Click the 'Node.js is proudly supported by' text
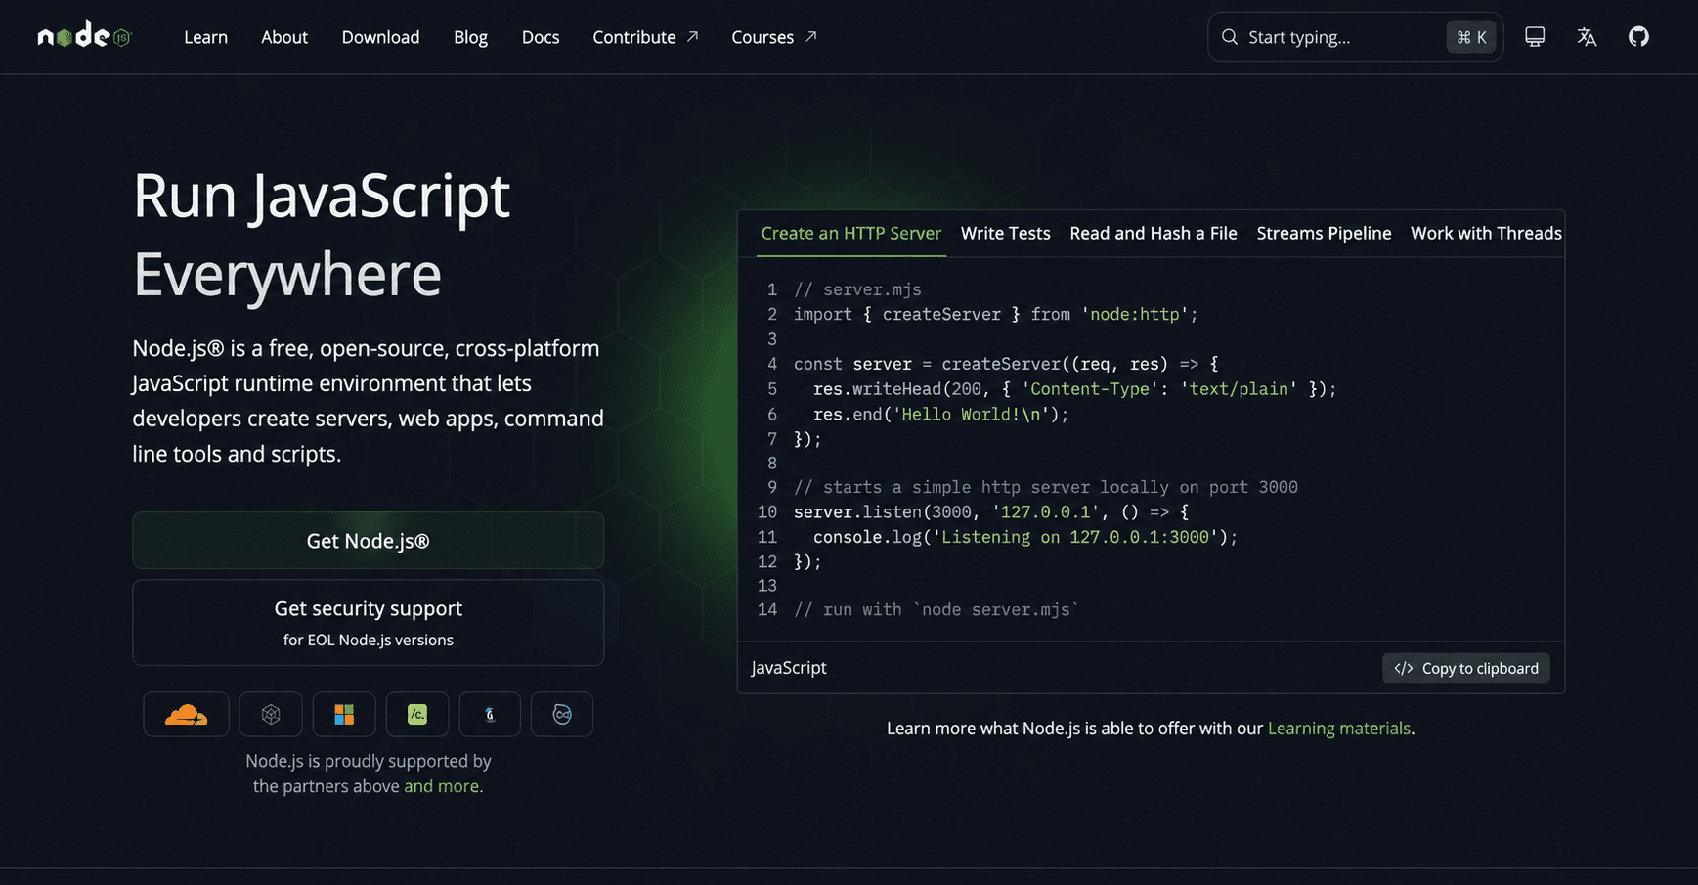1698x885 pixels. (x=368, y=761)
